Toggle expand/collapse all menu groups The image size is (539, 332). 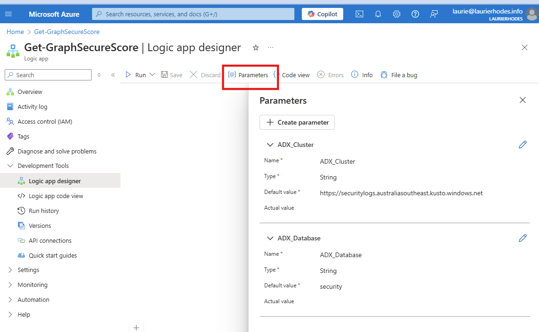pyautogui.click(x=99, y=75)
